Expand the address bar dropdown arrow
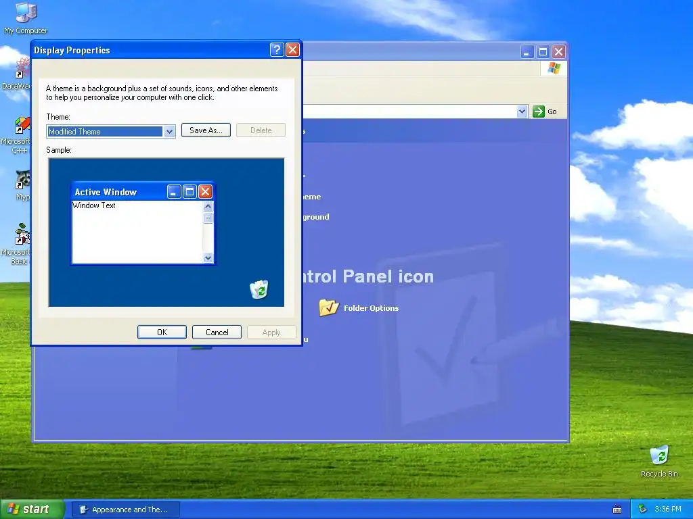The image size is (693, 519). point(522,112)
